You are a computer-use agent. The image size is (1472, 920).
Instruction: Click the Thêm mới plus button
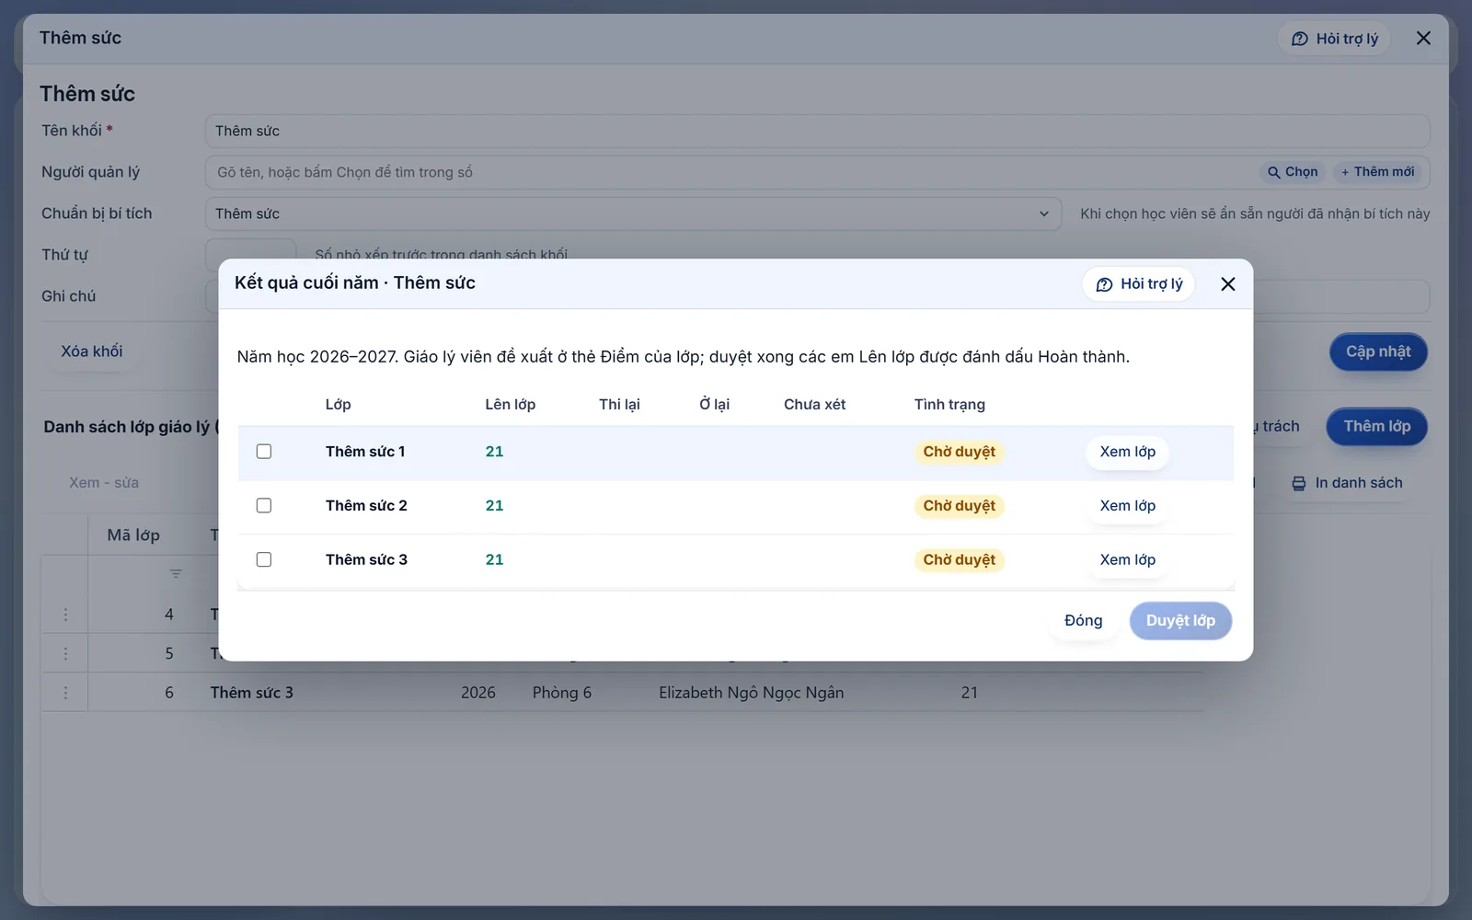click(1377, 172)
